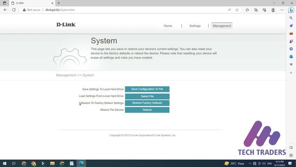Open the Favorites list icon
This screenshot has width=296, height=167.
click(x=247, y=10)
